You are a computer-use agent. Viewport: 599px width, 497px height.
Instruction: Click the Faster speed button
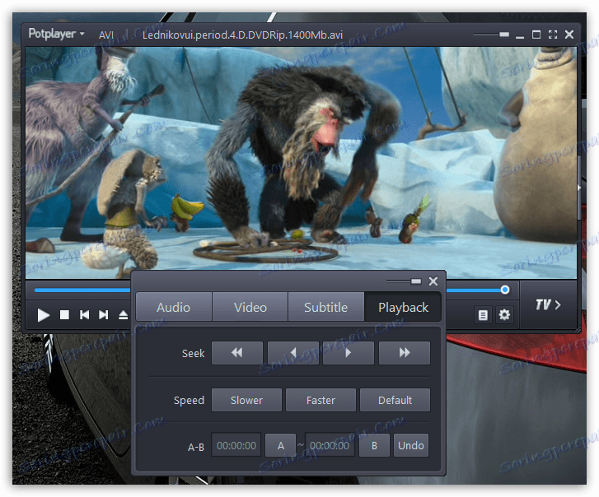[x=321, y=400]
